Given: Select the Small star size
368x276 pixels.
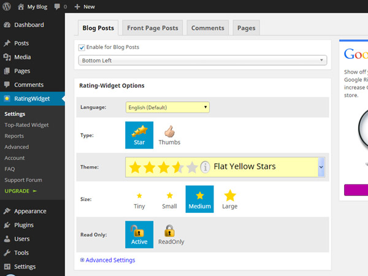Looking at the screenshot, I should point(169,199).
